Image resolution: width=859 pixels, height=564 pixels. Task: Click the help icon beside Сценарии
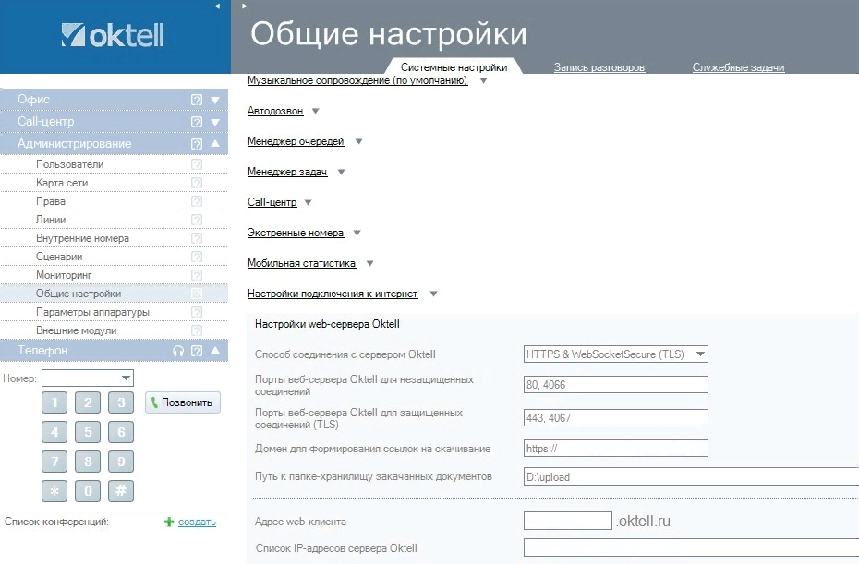point(194,257)
